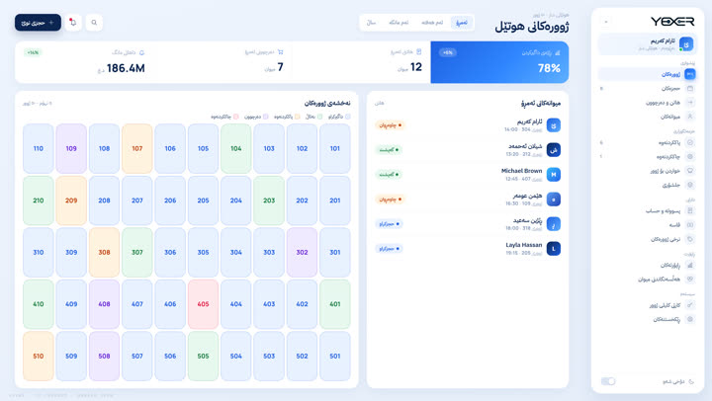Click the Vacant (بەتاڵ) green legend swatch
The image size is (712, 401).
pyautogui.click(x=319, y=117)
